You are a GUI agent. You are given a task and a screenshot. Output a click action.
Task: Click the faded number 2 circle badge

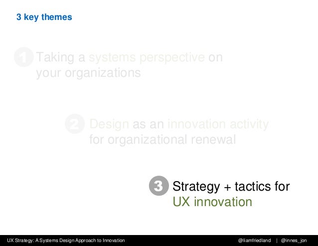[x=75, y=124]
